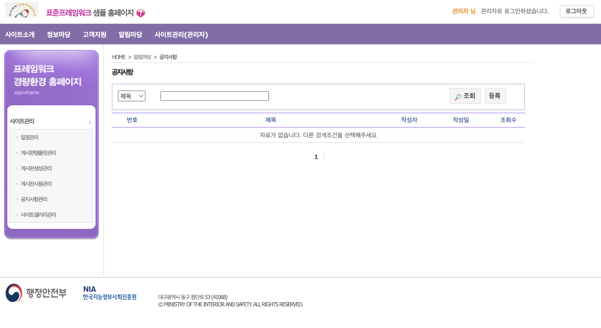The height and width of the screenshot is (328, 601).
Task: Select 일정관리 in the sidebar
Action: pos(30,137)
